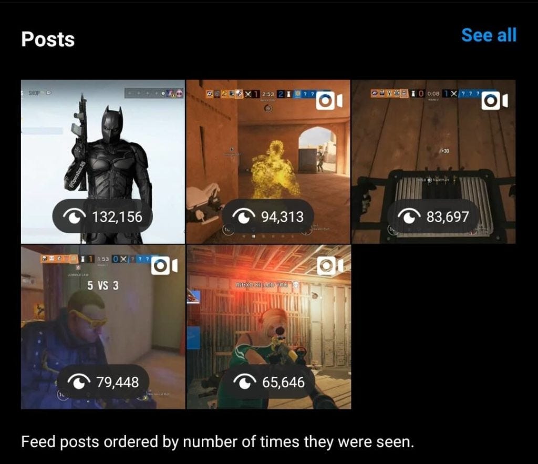Click eye icon beside 94,313 views
This screenshot has width=538, height=464.
click(244, 216)
